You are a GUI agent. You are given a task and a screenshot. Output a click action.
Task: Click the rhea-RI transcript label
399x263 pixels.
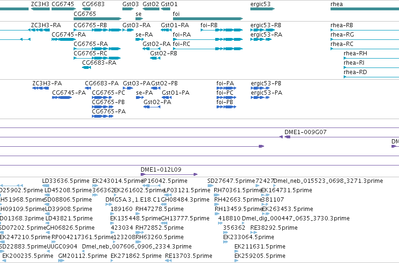click(x=354, y=63)
